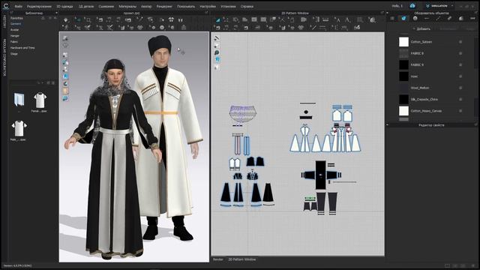
Task: Open the scene list tab in Object Browser
Action: pyautogui.click(x=392, y=18)
